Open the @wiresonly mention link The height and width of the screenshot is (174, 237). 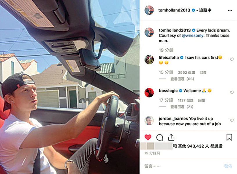point(193,36)
